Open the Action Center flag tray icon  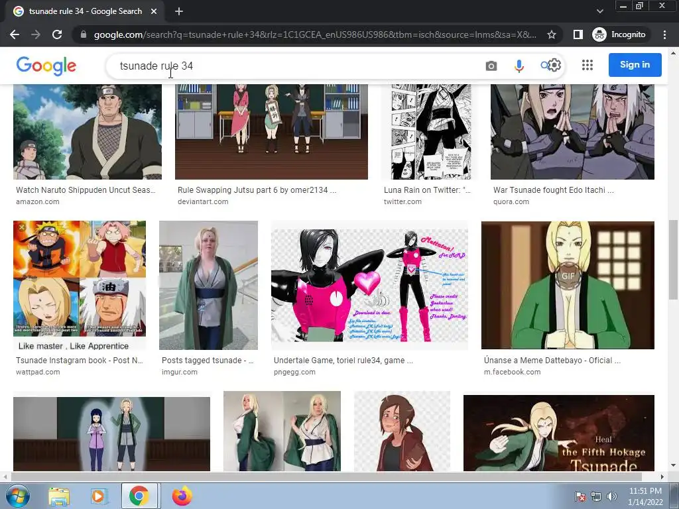point(580,496)
